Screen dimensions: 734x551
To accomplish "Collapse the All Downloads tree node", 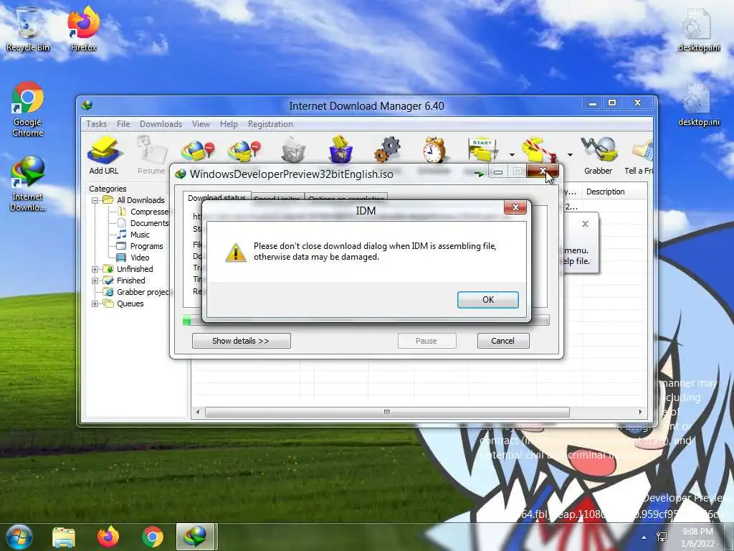I will pos(95,200).
